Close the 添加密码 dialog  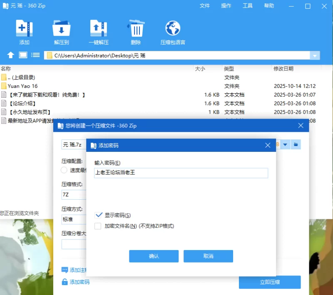coord(268,145)
